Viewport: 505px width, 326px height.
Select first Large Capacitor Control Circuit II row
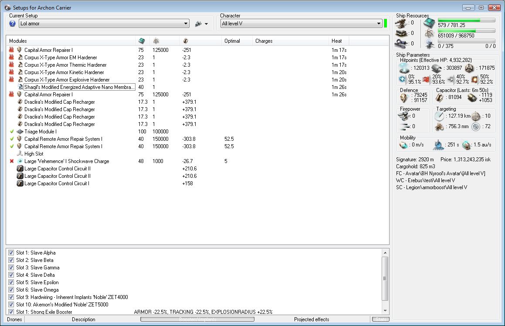coord(198,169)
